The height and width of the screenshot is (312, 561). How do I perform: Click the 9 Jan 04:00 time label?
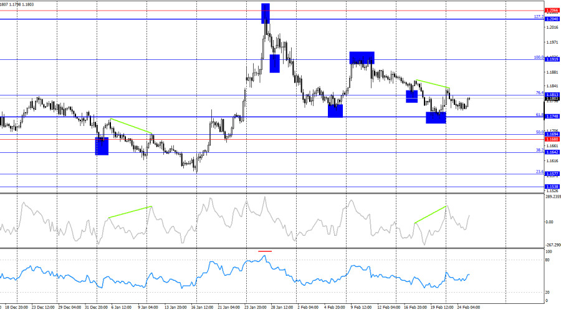click(148, 308)
